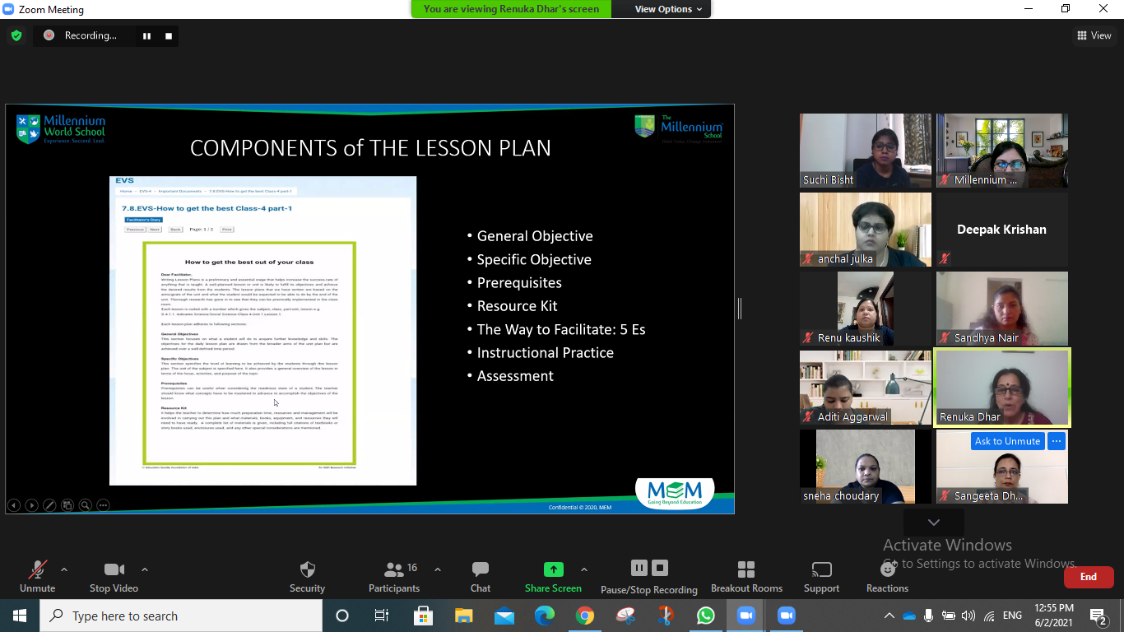This screenshot has height=632, width=1124.
Task: Open Microsoft Edge from taskbar
Action: click(545, 616)
